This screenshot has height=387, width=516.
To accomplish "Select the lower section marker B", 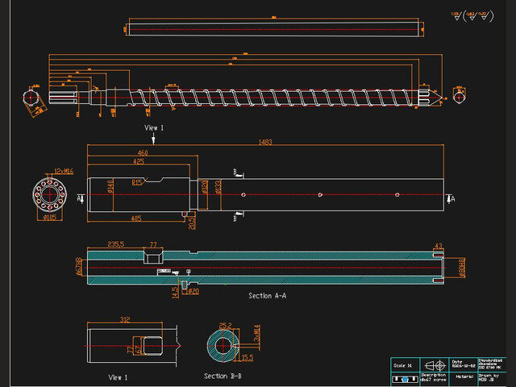I will coord(239,217).
